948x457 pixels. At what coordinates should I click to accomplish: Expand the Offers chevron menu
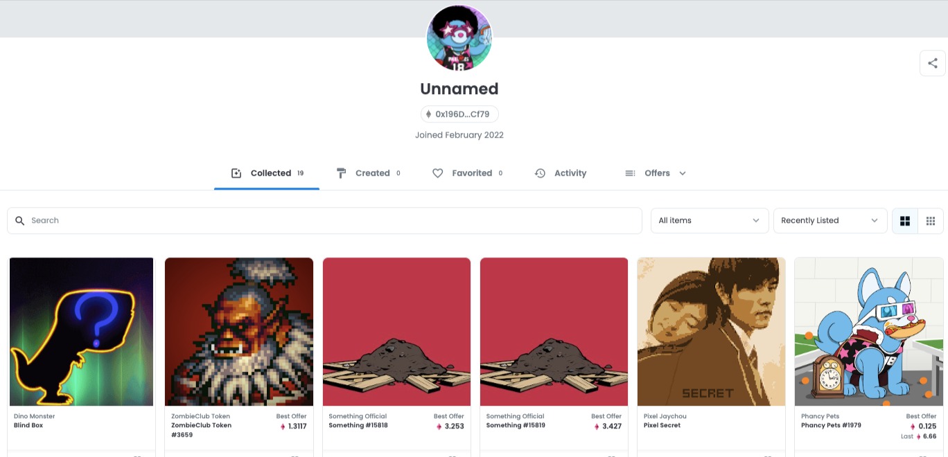(x=683, y=173)
